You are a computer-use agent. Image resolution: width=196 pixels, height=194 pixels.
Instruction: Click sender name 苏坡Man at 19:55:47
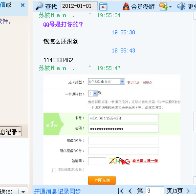[x=57, y=68]
